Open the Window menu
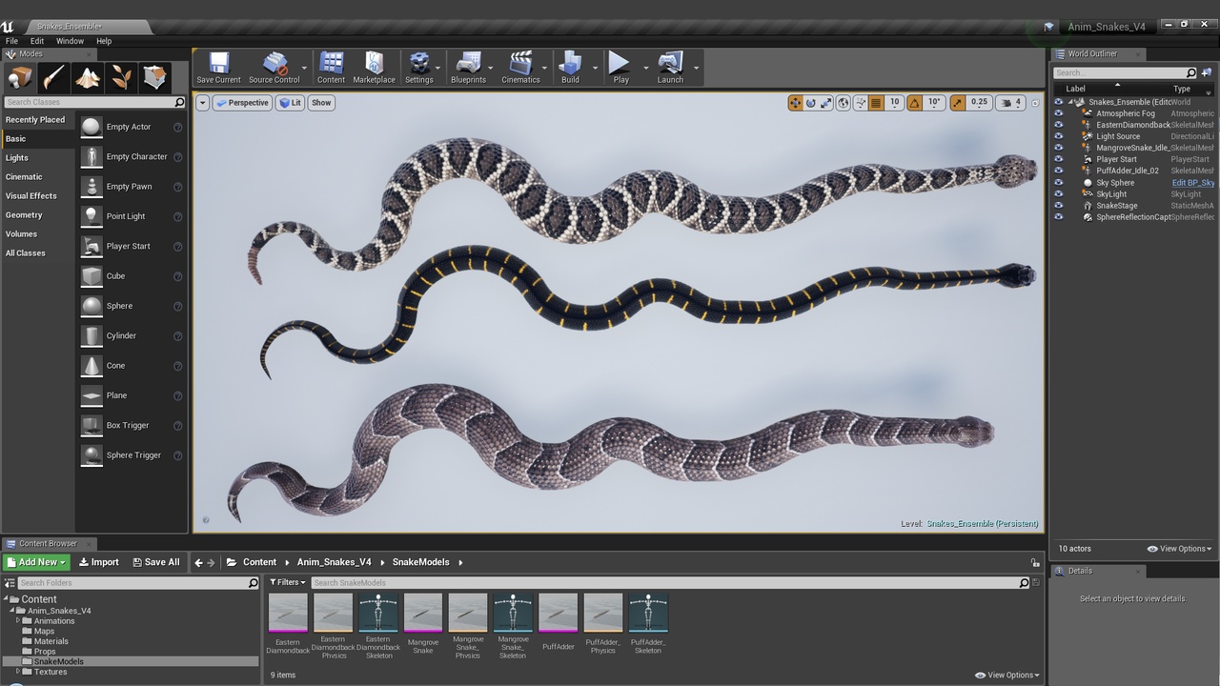 click(70, 41)
